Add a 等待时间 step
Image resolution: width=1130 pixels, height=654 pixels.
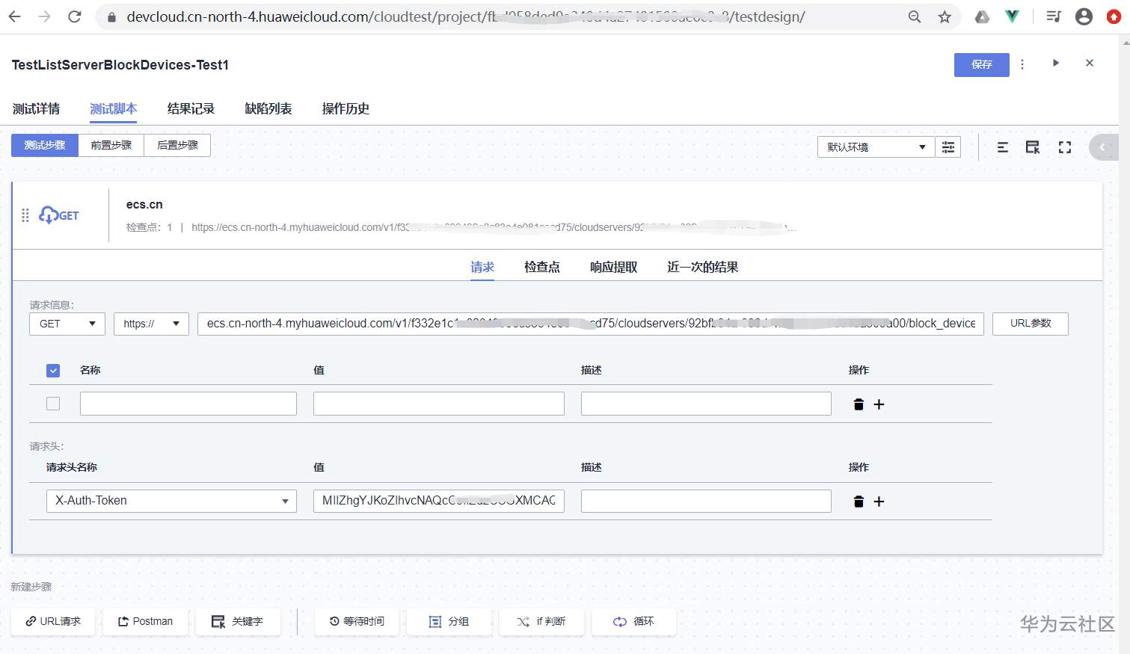[x=357, y=622]
